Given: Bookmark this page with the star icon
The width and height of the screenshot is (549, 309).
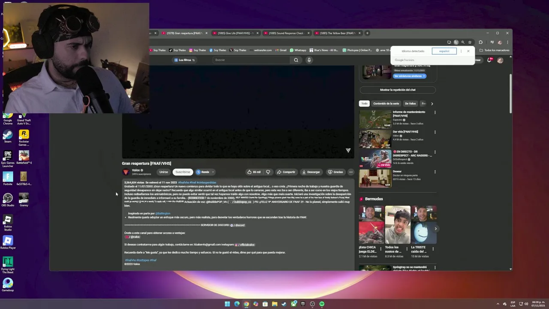Looking at the screenshot, I should coord(470,42).
